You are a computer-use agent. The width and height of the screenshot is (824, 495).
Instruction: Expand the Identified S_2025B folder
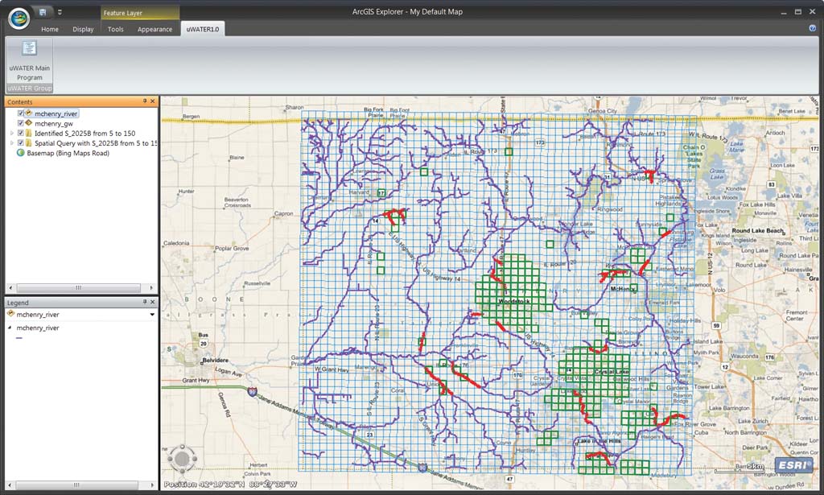pos(12,134)
